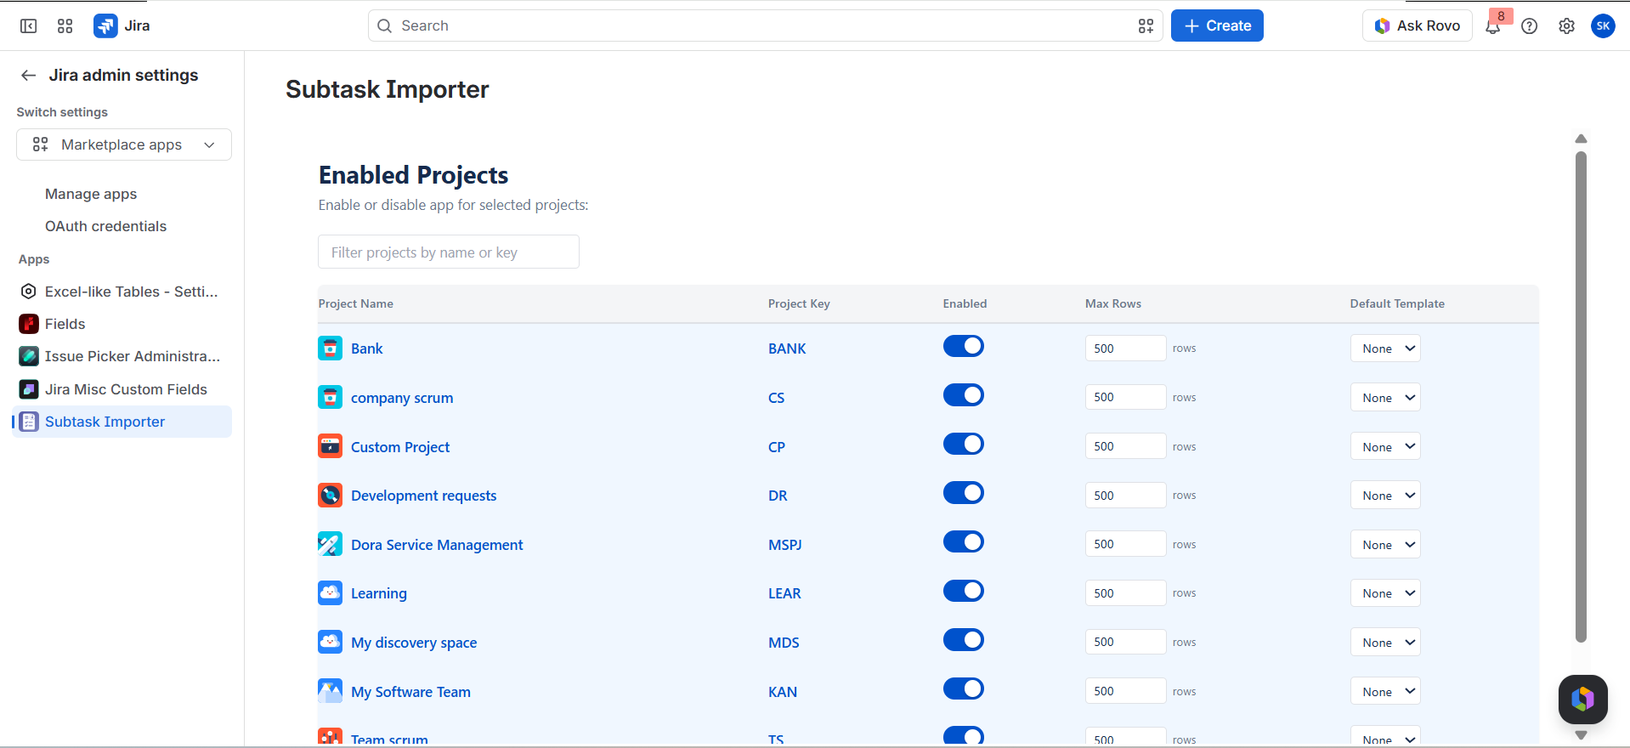The image size is (1630, 748).
Task: Open Jira Misc Custom Fields in sidebar
Action: tap(122, 389)
